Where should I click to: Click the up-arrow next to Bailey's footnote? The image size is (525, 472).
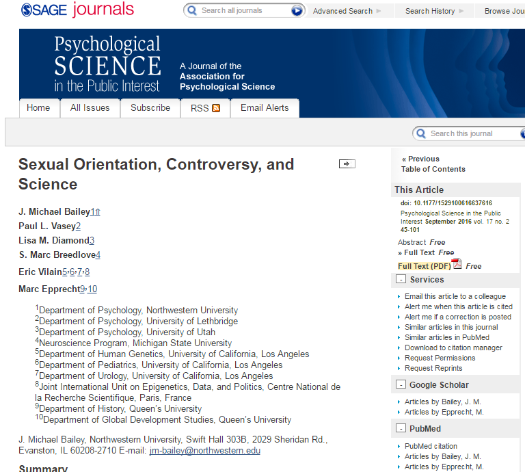(x=97, y=212)
